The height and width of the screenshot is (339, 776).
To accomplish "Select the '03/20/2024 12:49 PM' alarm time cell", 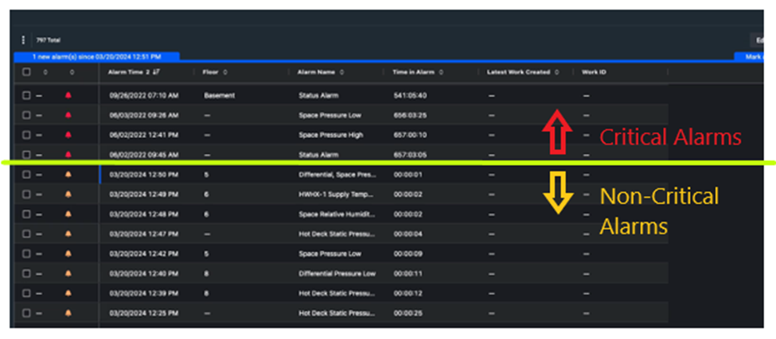I will [143, 195].
